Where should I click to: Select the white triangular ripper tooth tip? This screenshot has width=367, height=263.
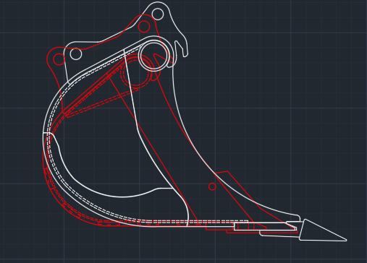[323, 230]
